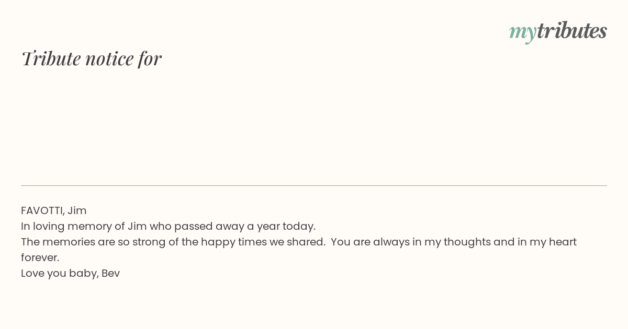The height and width of the screenshot is (329, 628).
Task: Click the surname "FAVOTTI"
Action: tap(41, 210)
